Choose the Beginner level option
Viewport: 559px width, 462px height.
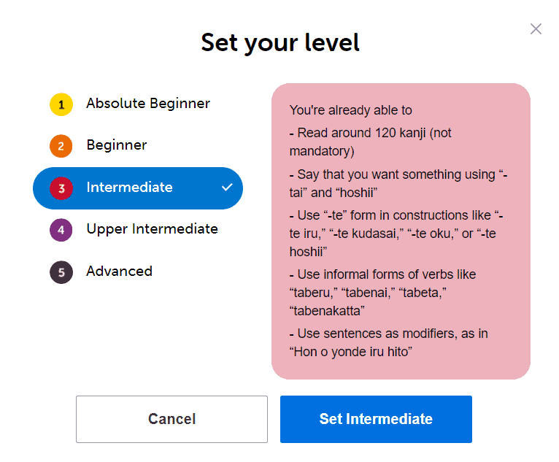[116, 145]
